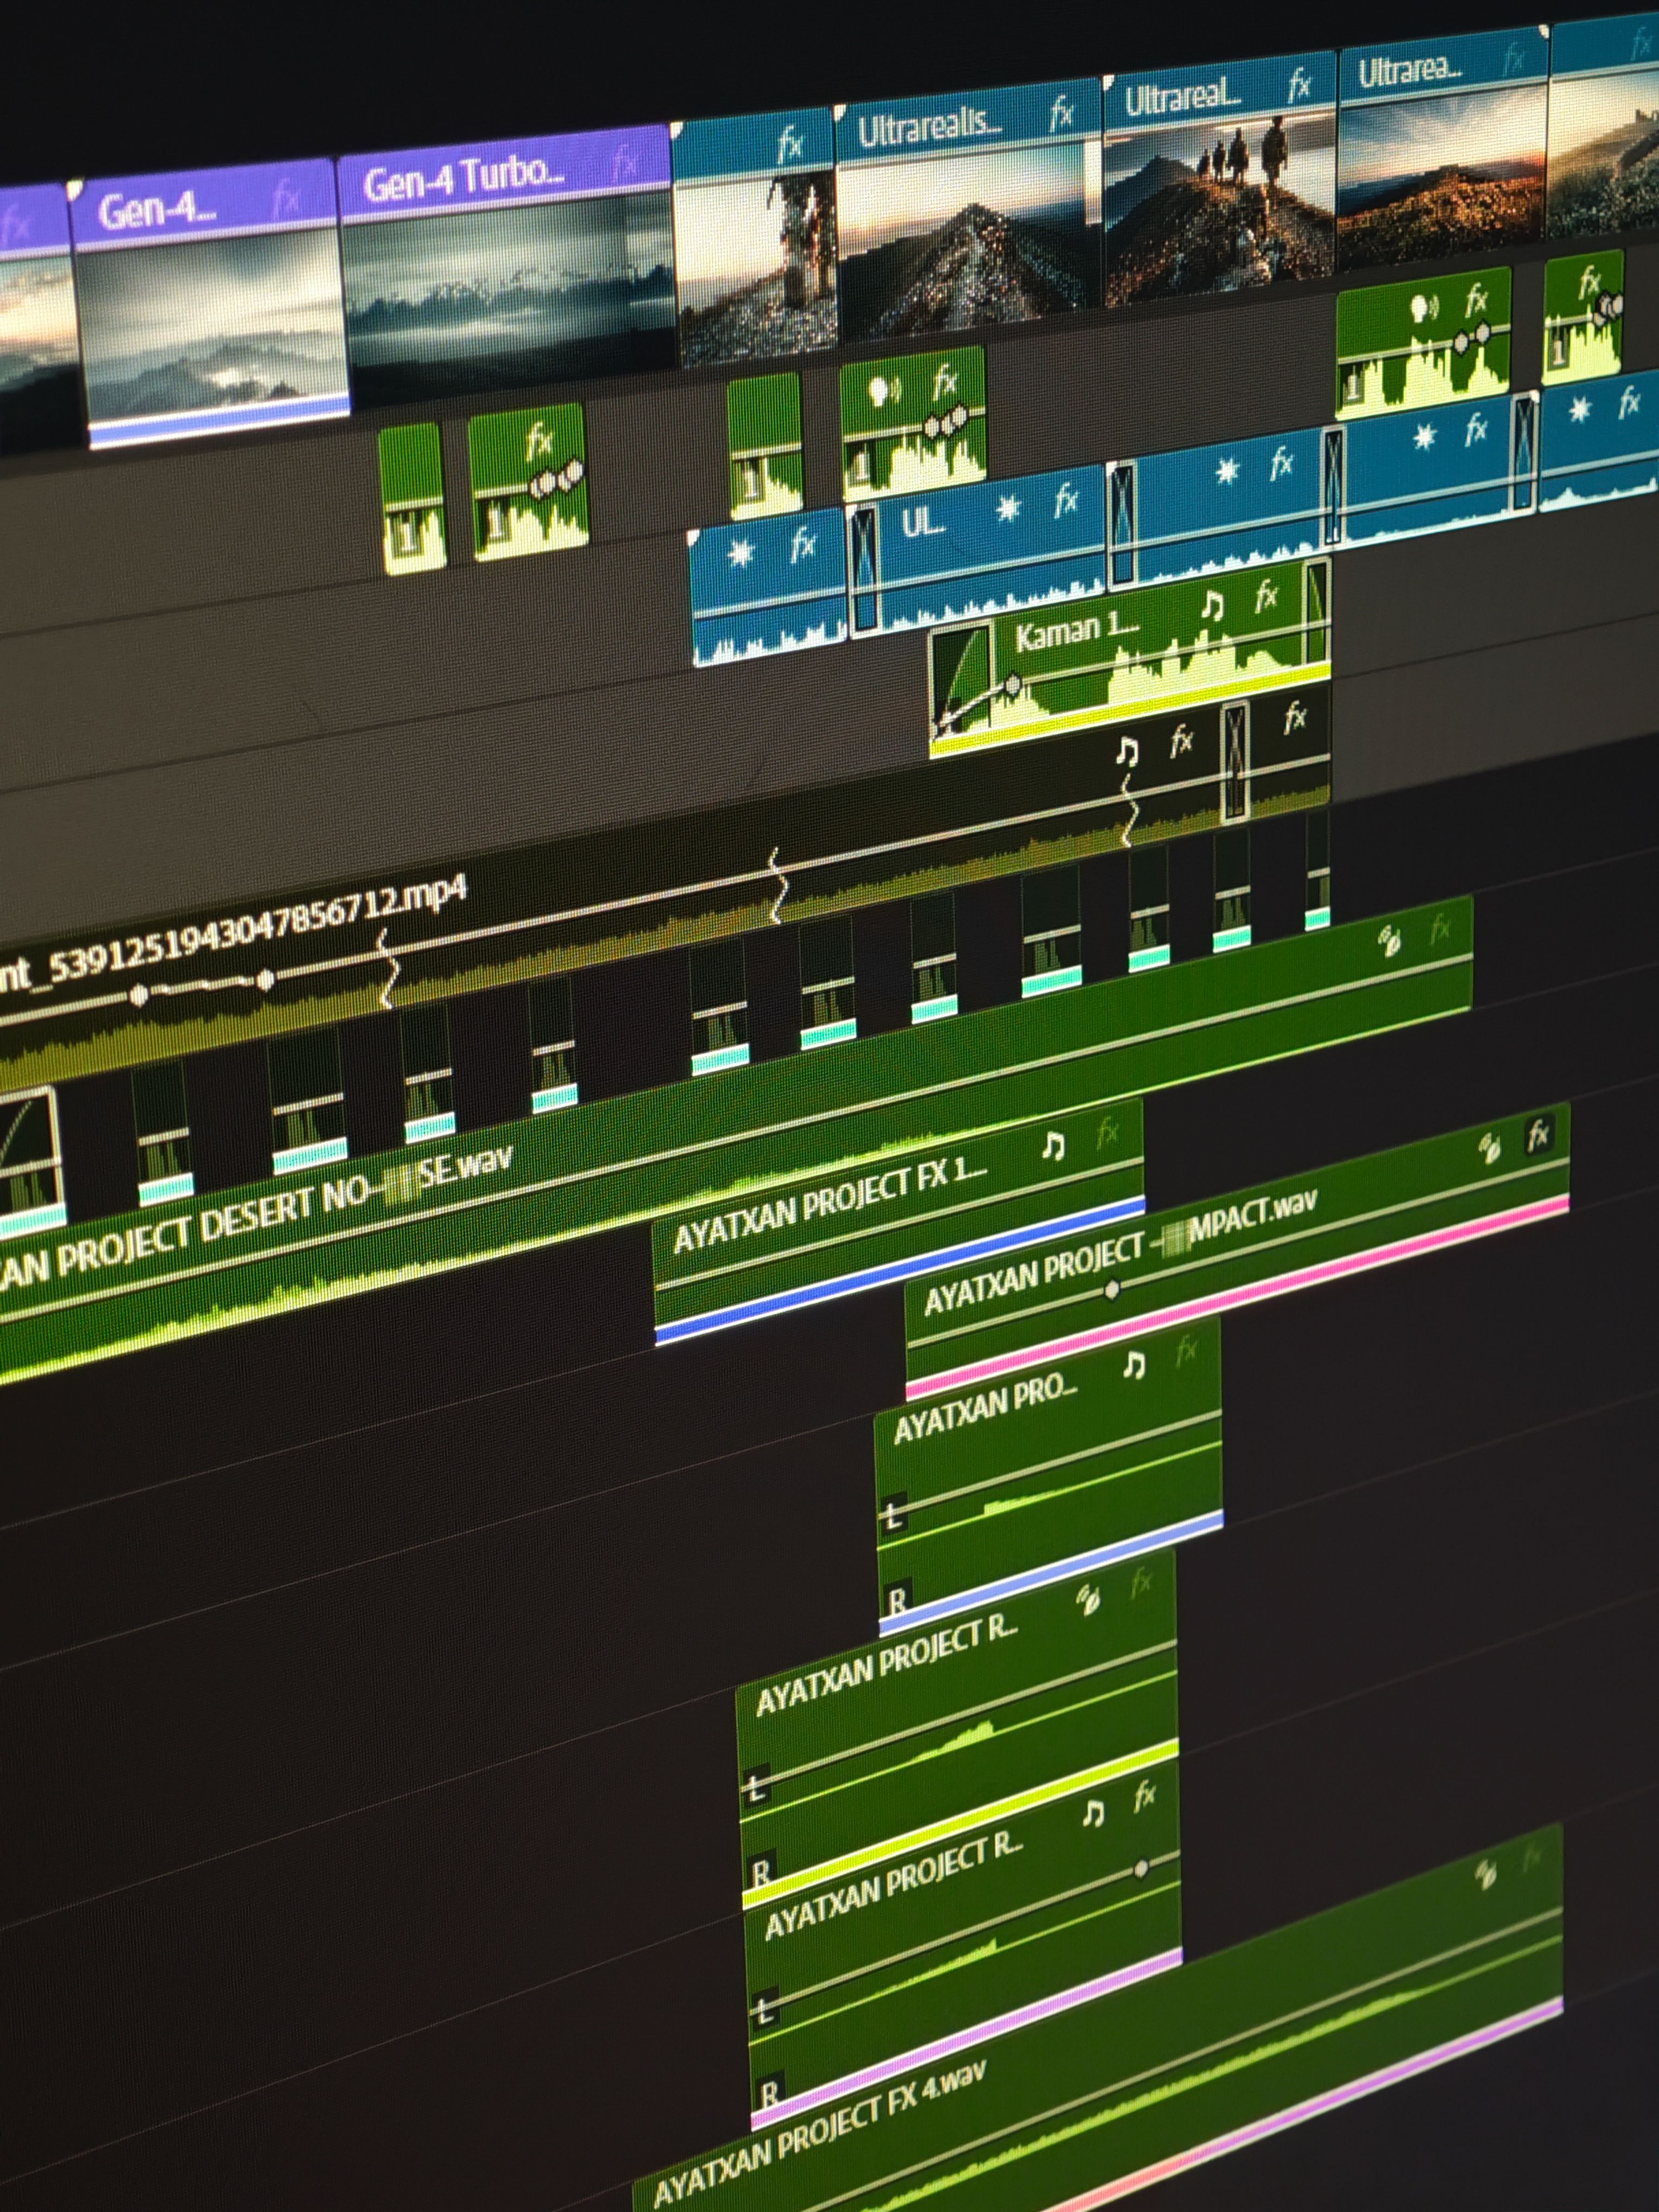Screen dimensions: 1659x2212
Task: Click the music note icon on the AYATXAN PRO... clip
Action: pos(1133,1366)
